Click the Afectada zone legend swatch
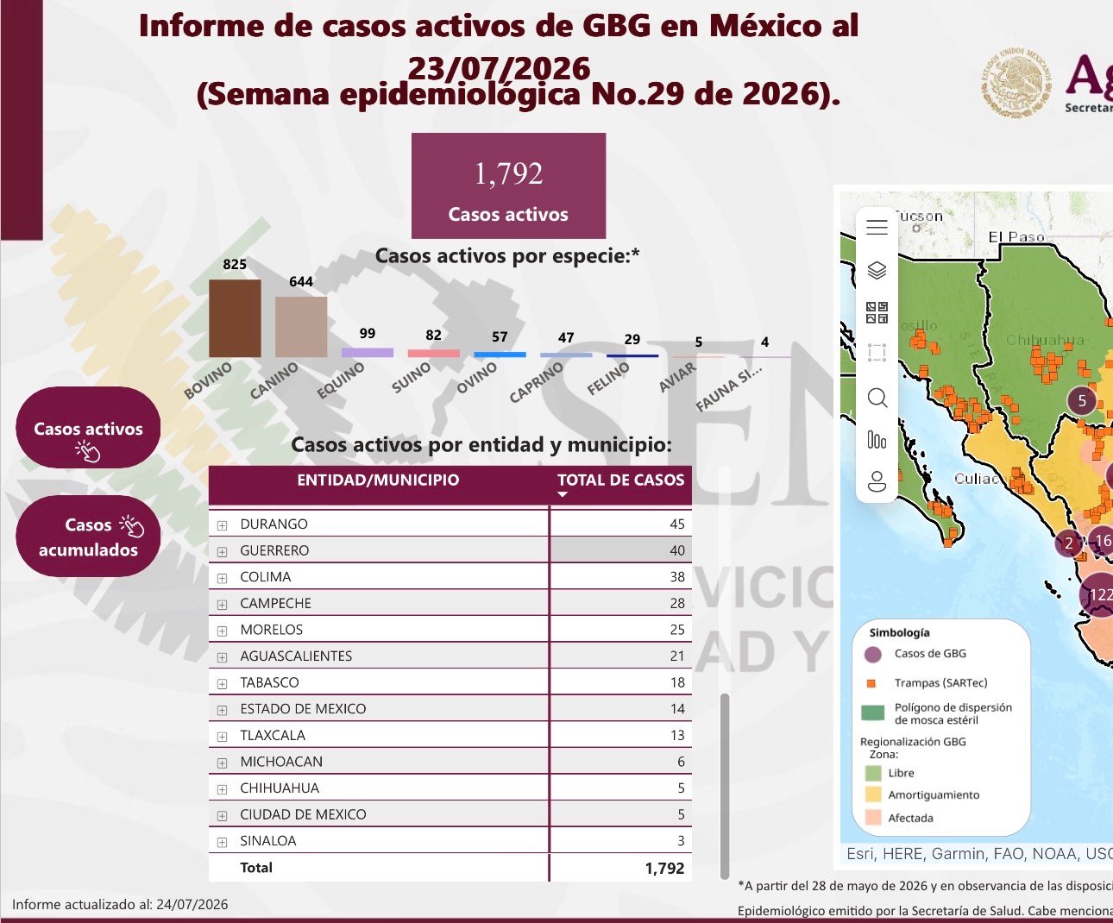Image resolution: width=1113 pixels, height=923 pixels. click(x=873, y=818)
